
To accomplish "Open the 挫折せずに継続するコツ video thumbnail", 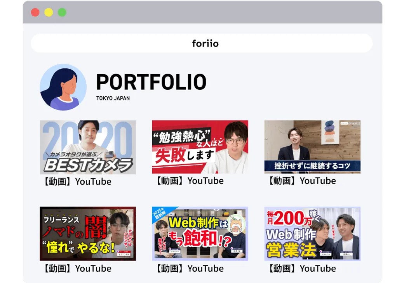I will (x=312, y=147).
